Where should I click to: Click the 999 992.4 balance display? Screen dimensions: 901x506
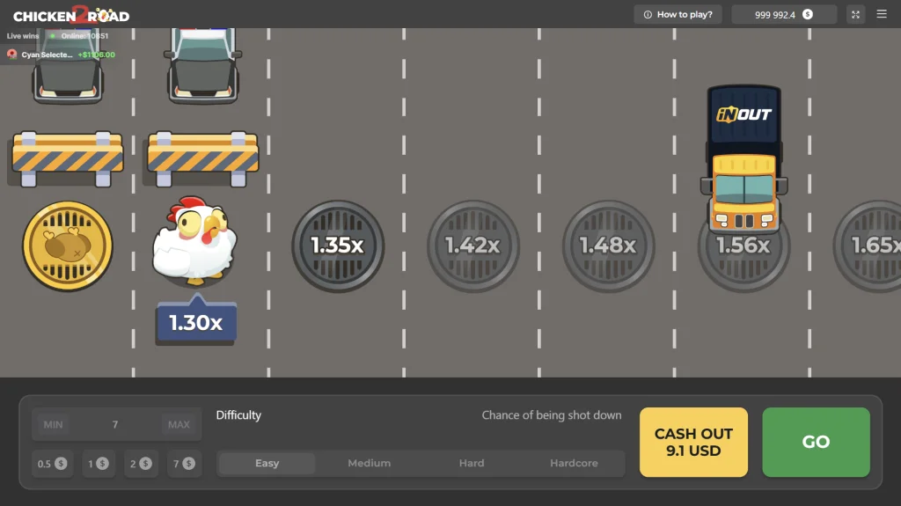click(x=784, y=14)
